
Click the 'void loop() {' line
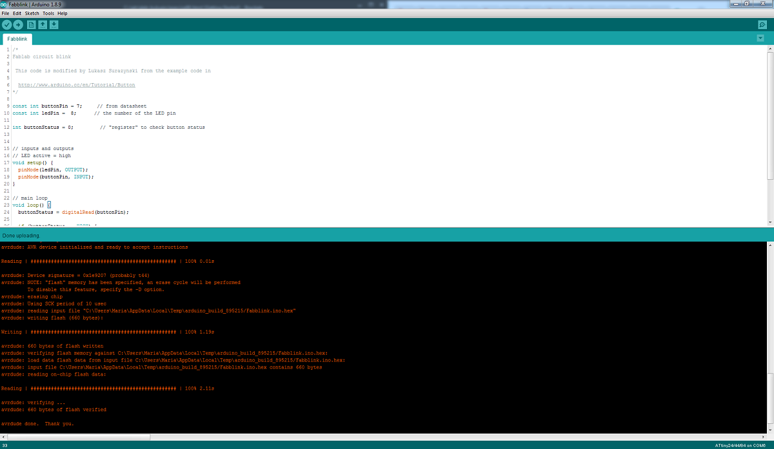point(31,205)
